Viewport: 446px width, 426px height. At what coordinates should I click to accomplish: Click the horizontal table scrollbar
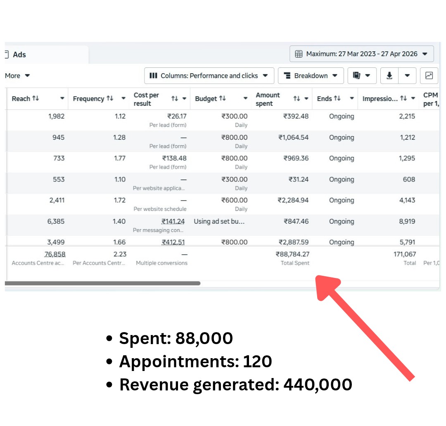102,283
